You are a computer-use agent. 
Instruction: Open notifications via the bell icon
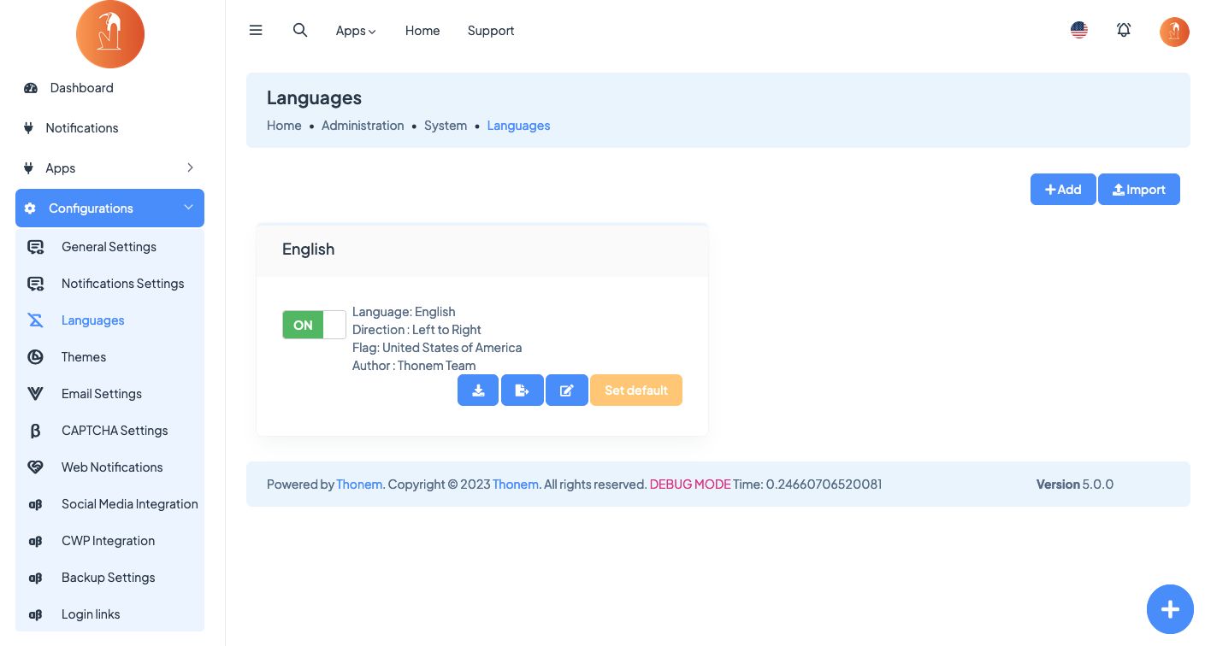1124,30
